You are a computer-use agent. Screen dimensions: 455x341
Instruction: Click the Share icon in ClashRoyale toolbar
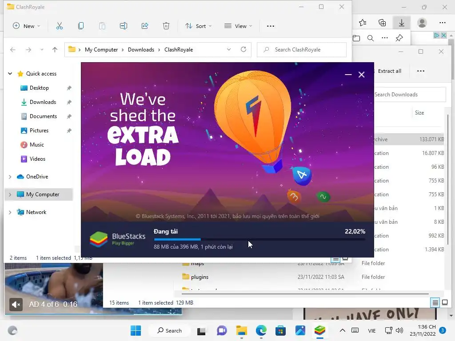click(145, 26)
